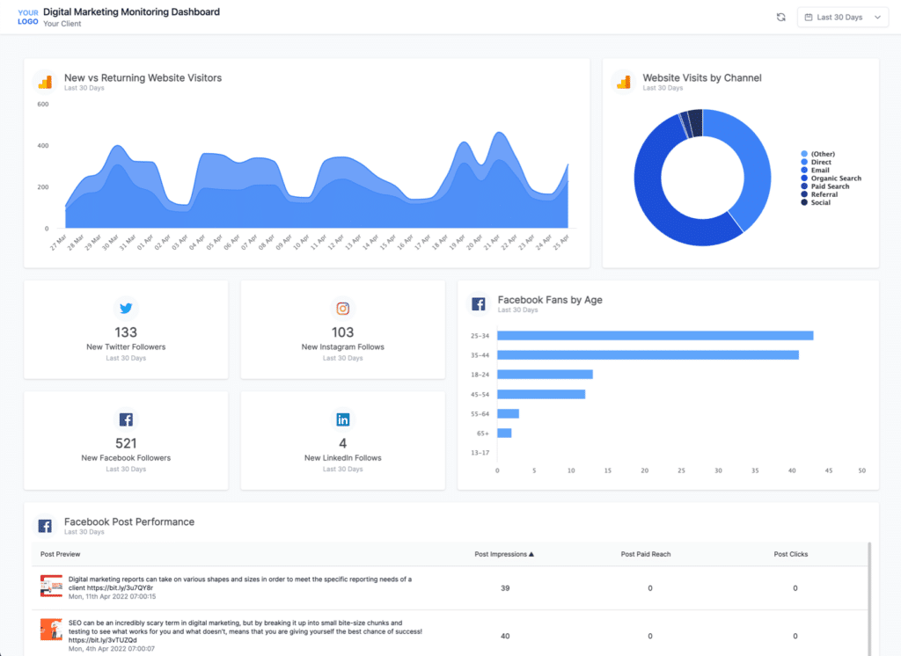Click the first Facebook post preview thumbnail
This screenshot has height=656, width=901.
50,585
